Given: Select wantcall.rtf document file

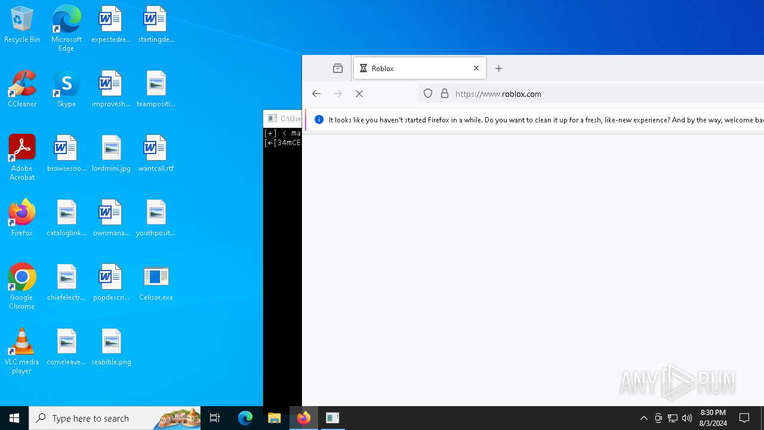Looking at the screenshot, I should [156, 154].
